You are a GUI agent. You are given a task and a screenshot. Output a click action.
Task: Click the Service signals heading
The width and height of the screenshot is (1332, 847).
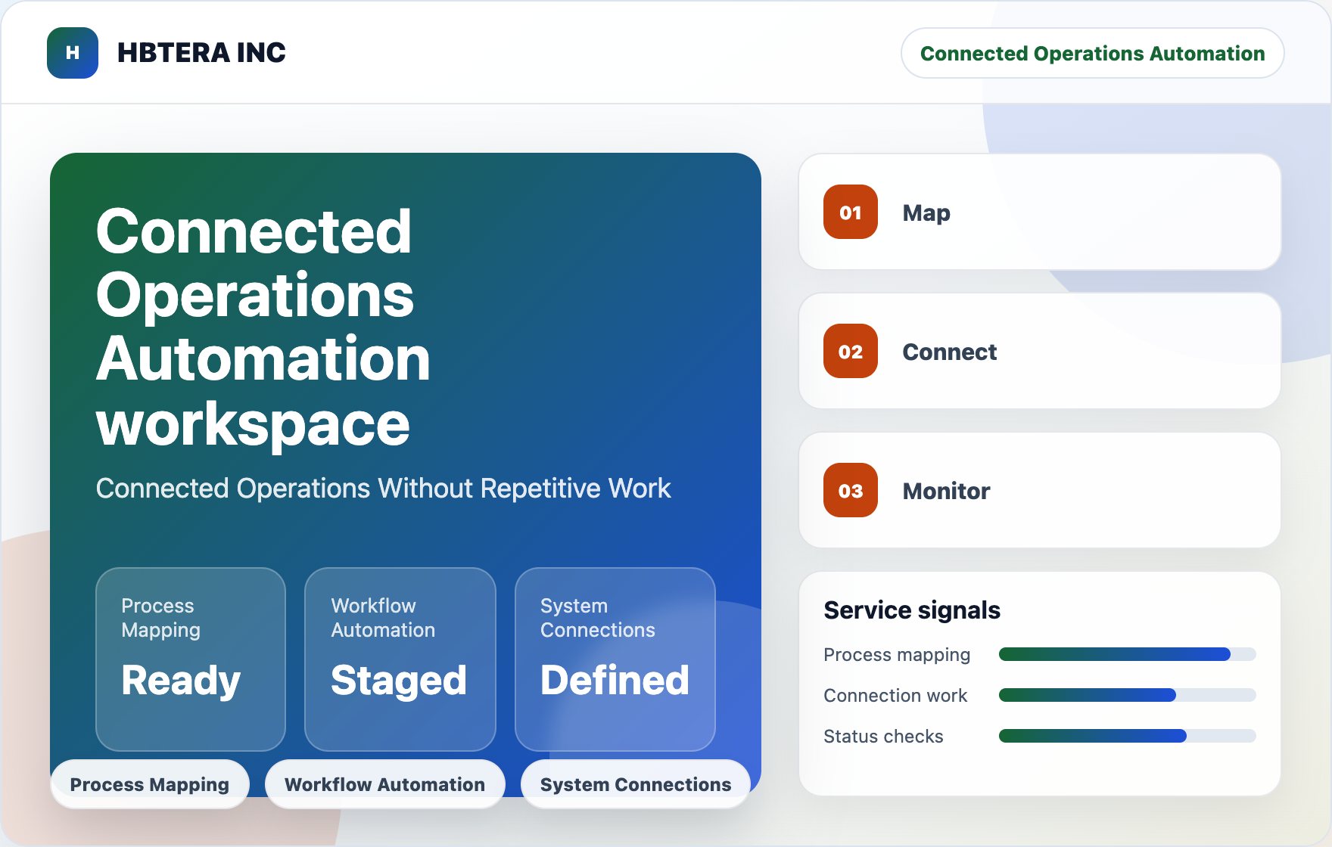912,610
